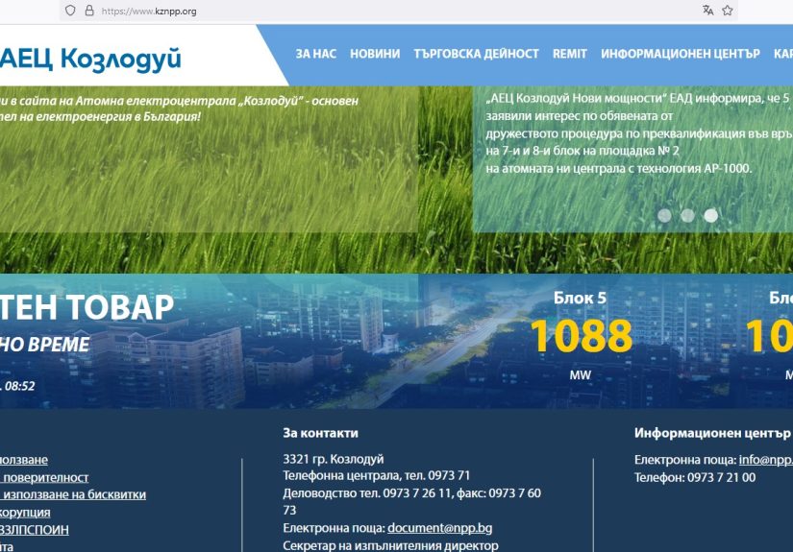The image size is (793, 552).
Task: Click the document@npp.bg email link
Action: pos(439,528)
